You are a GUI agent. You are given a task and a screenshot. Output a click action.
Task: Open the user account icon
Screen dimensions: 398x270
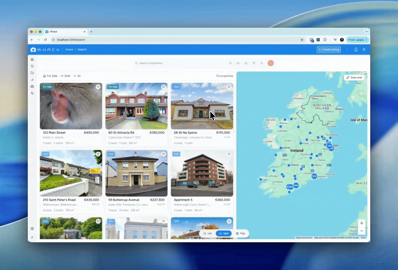[364, 49]
